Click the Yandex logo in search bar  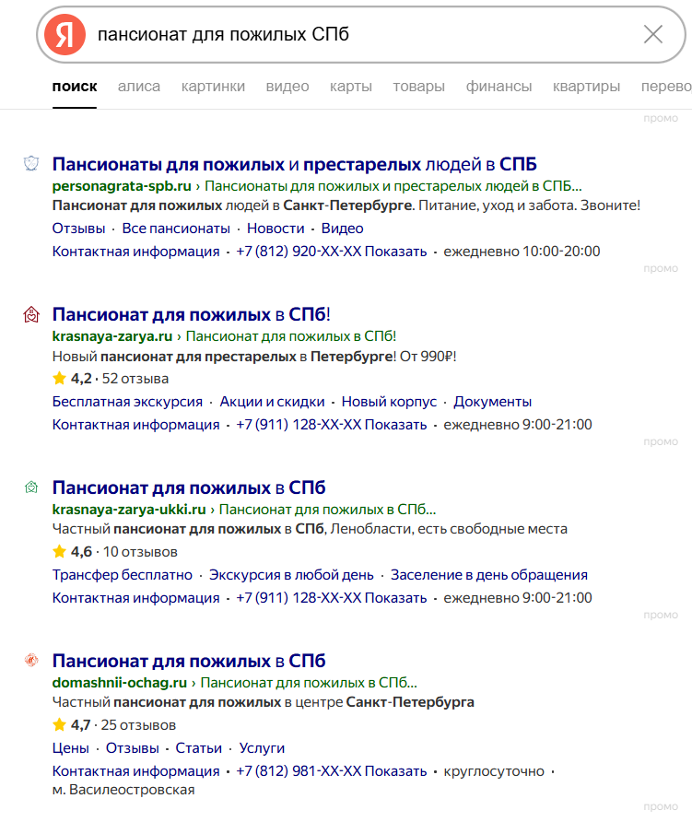tap(65, 35)
